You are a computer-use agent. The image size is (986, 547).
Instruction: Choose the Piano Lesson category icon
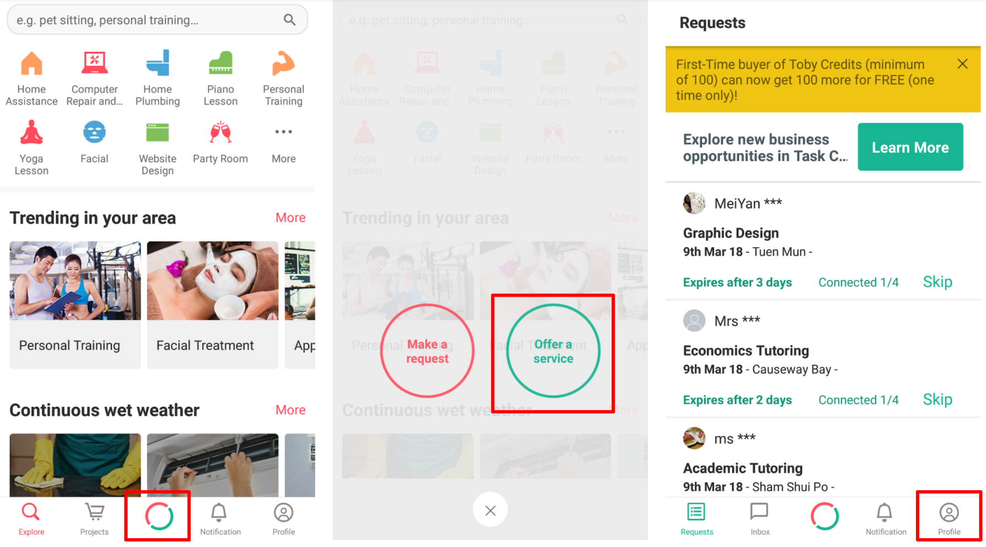pyautogui.click(x=221, y=63)
